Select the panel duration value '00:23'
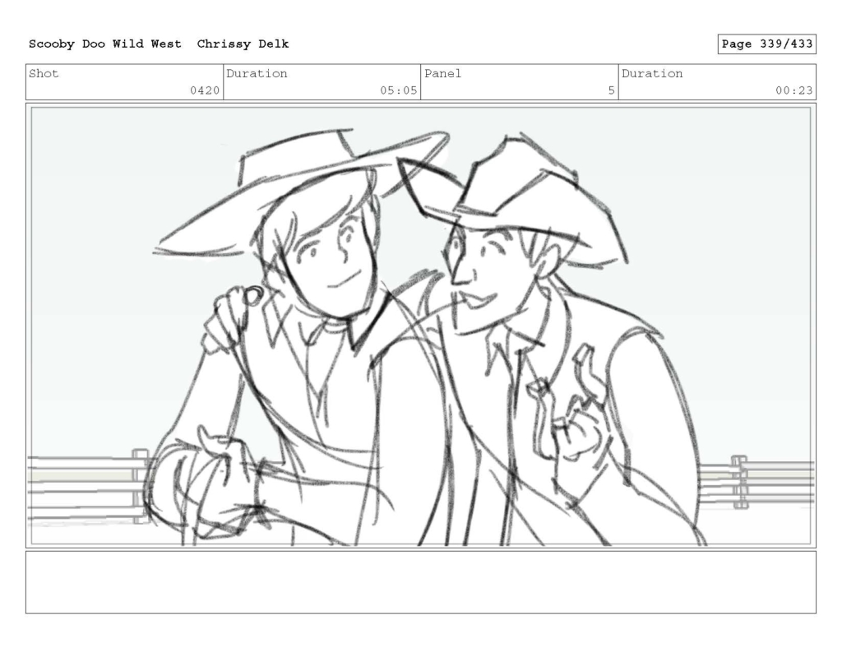This screenshot has height=652, width=842. [x=793, y=90]
